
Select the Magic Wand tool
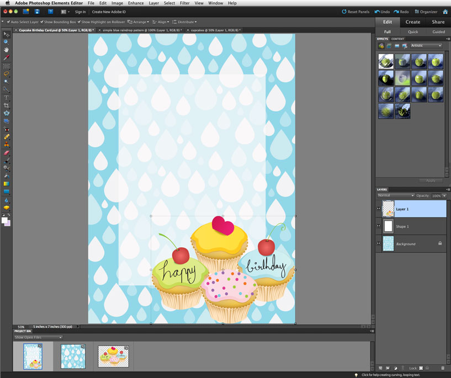(6, 81)
